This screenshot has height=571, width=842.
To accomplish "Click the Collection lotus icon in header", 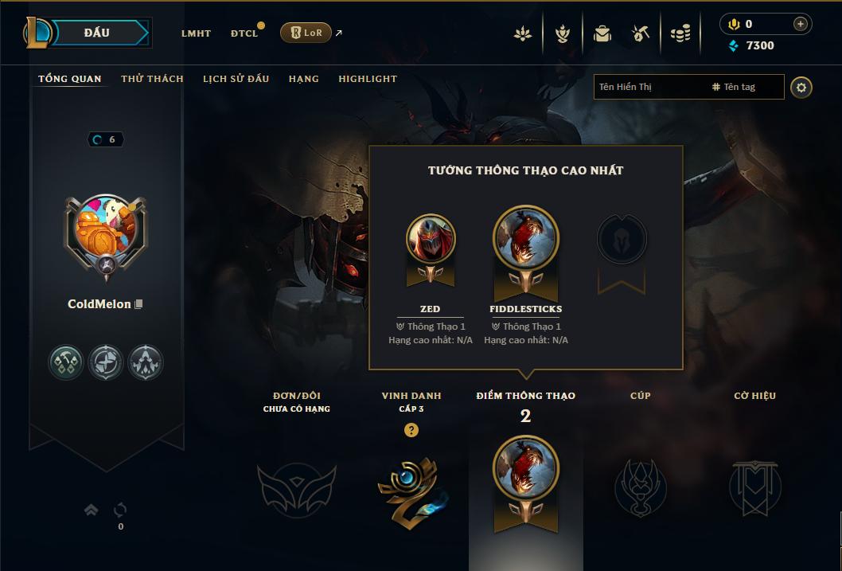I will coord(523,33).
